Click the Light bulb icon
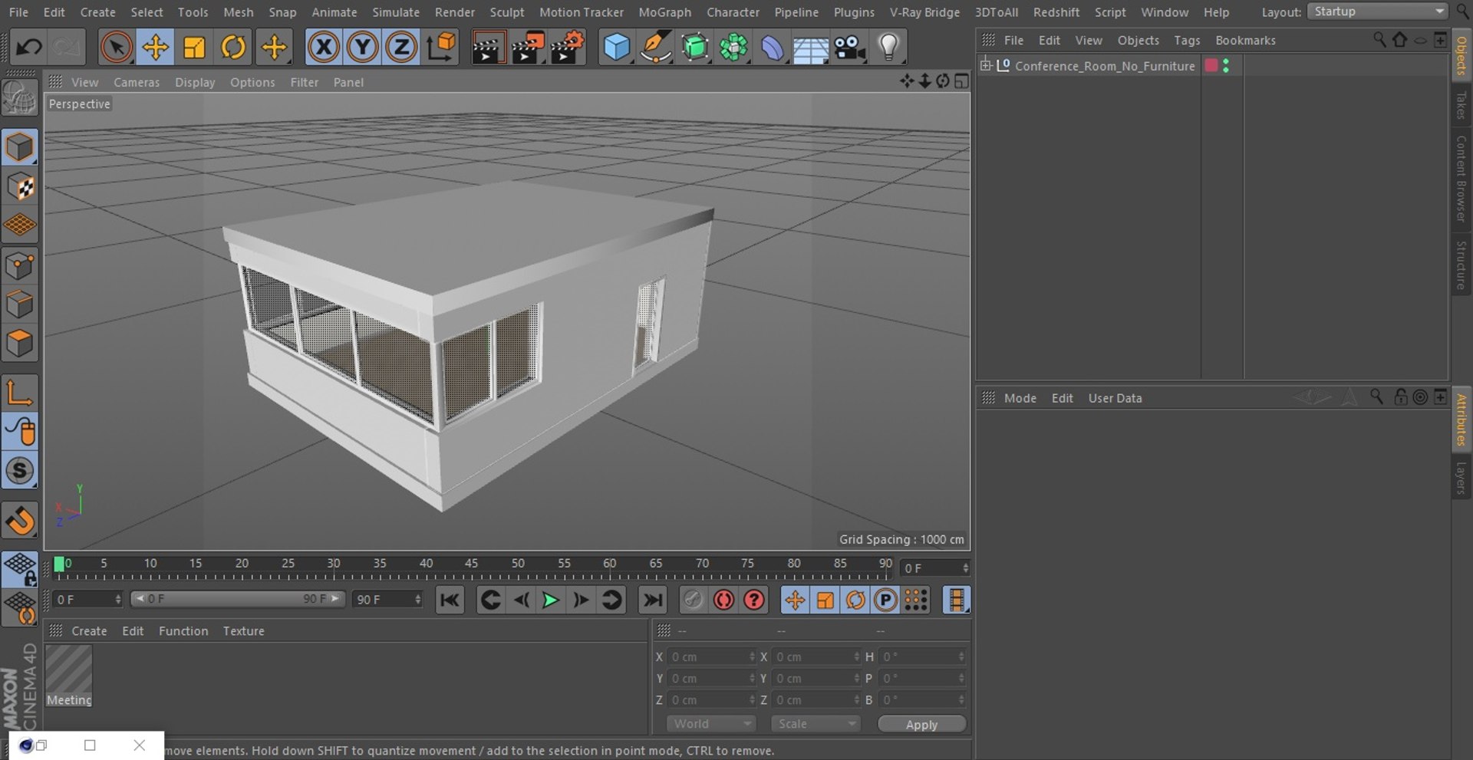The height and width of the screenshot is (760, 1473). pos(888,48)
